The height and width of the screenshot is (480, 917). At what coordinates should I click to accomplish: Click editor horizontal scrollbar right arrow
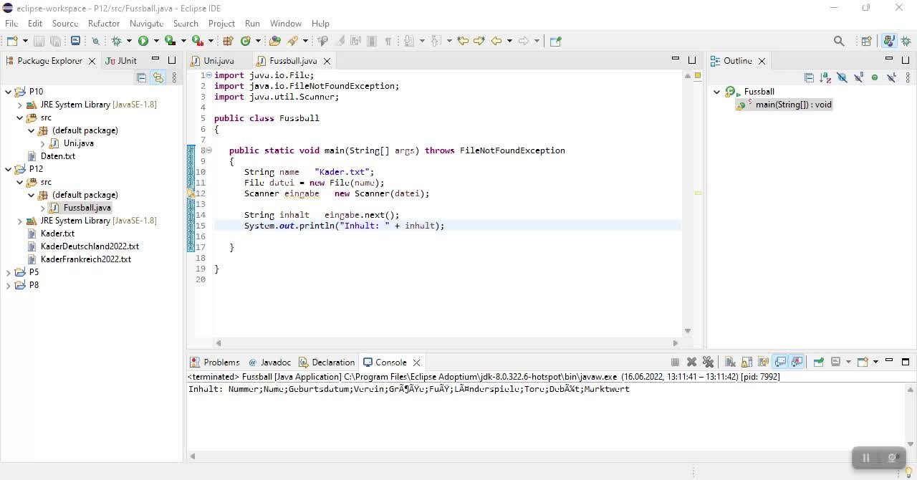675,343
